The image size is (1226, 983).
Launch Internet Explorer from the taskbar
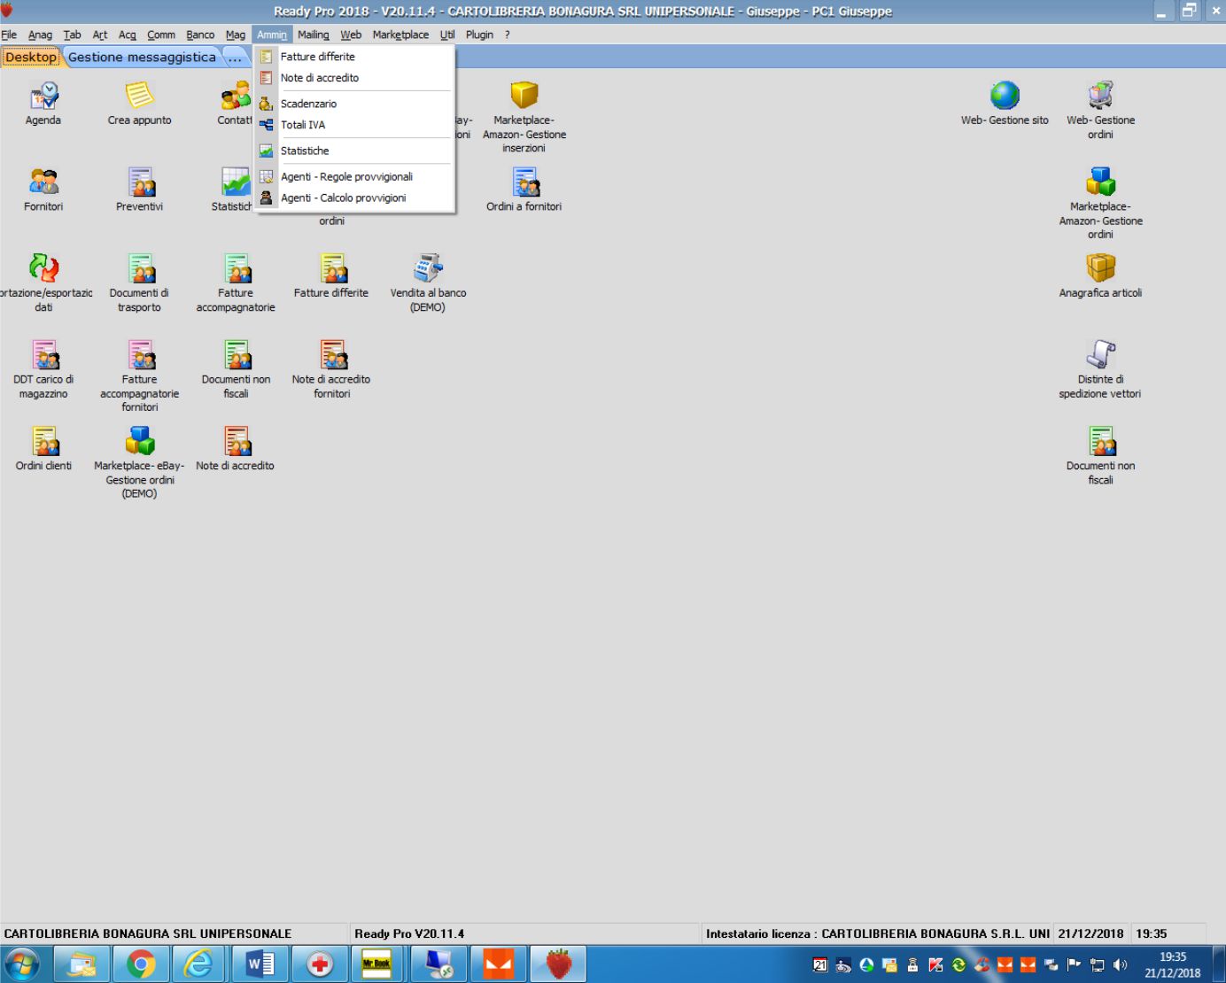(x=199, y=964)
